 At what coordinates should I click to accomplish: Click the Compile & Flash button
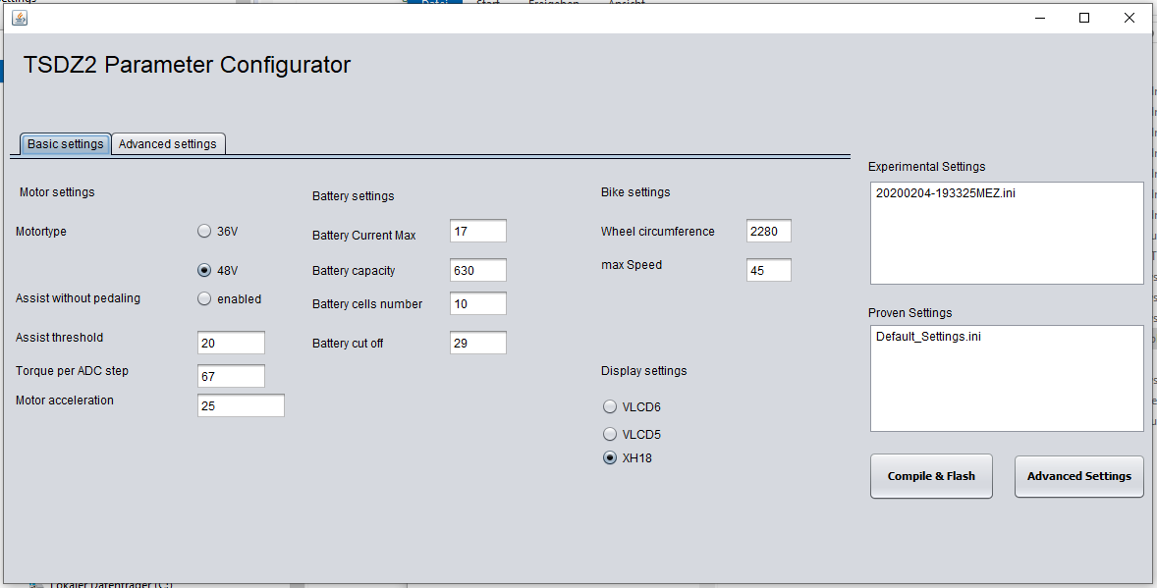coord(931,476)
